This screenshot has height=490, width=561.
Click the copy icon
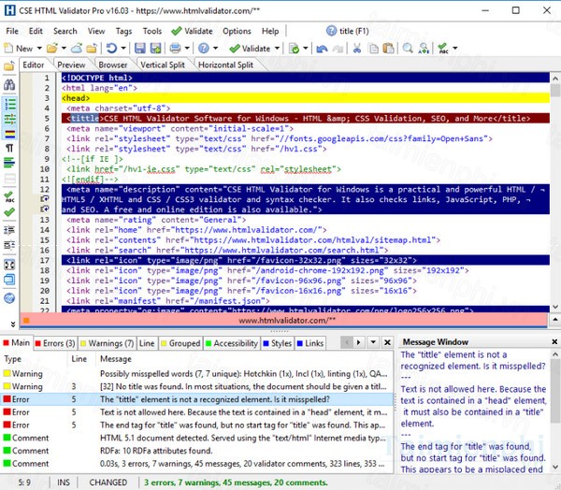point(373,49)
